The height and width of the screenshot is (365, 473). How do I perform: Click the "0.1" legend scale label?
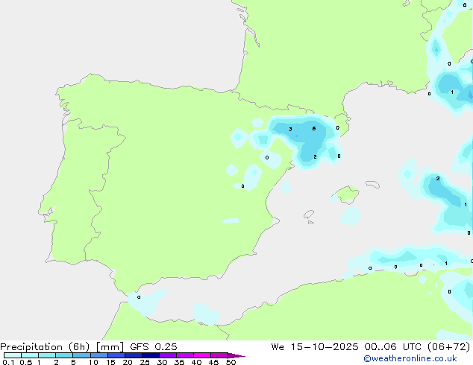pos(8,362)
